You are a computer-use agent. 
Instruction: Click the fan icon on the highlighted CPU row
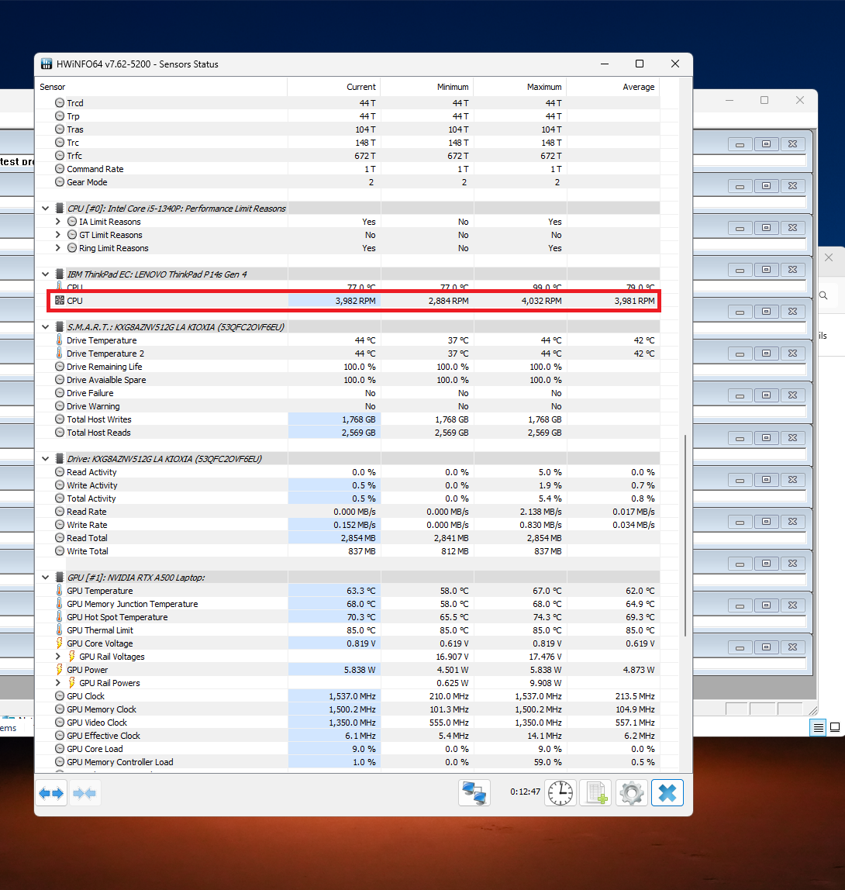point(60,300)
